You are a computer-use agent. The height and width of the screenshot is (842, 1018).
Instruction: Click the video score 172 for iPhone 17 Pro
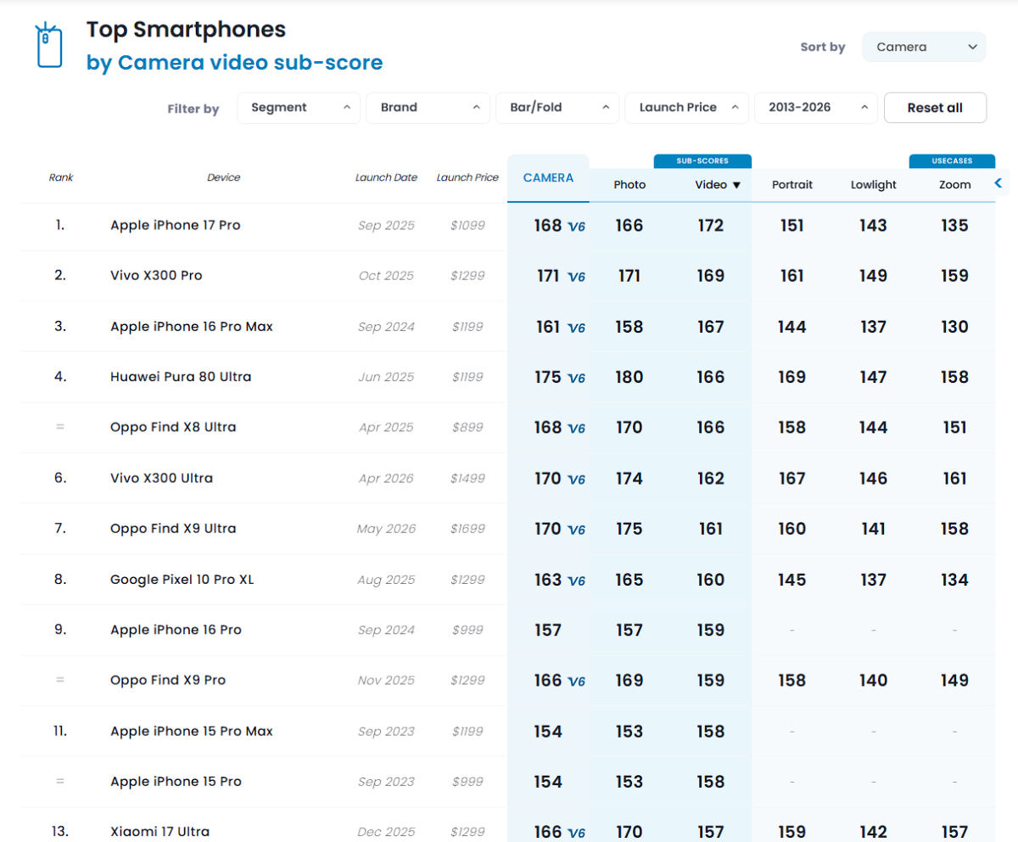click(711, 226)
